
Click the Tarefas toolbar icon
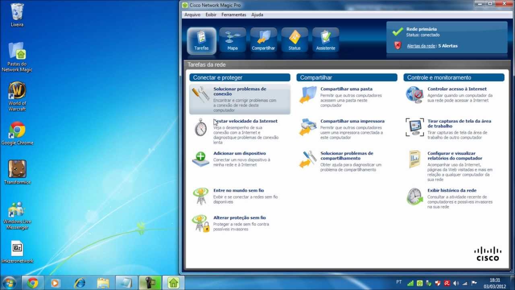(202, 40)
